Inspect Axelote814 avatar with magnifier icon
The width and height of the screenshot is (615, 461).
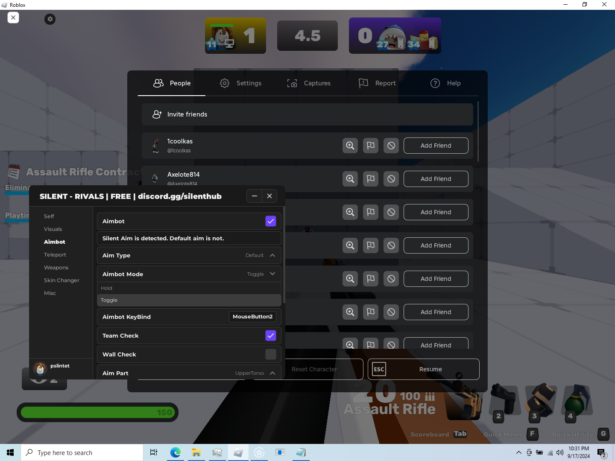click(350, 179)
